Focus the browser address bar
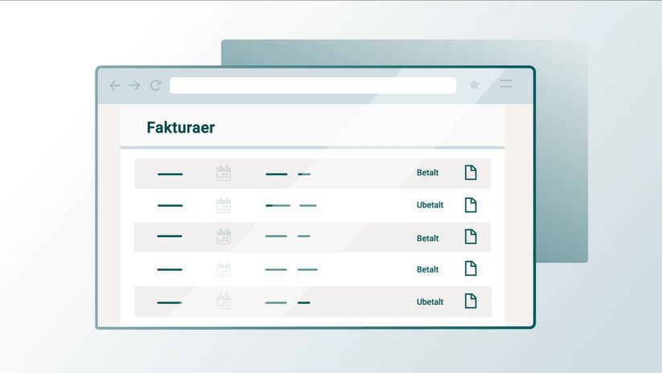This screenshot has width=662, height=373. [x=313, y=85]
